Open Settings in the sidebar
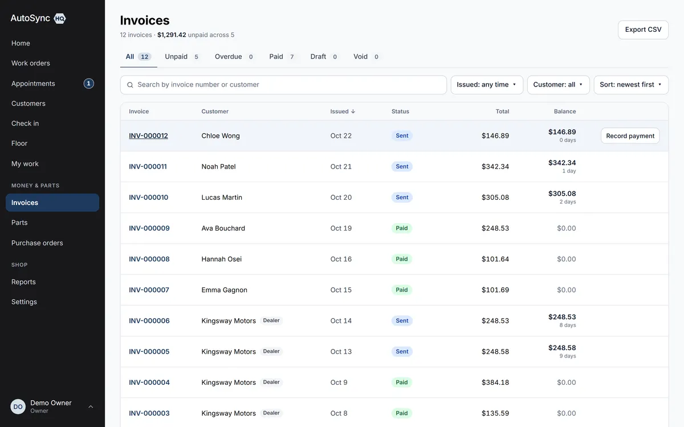The height and width of the screenshot is (427, 684). [x=52, y=302]
